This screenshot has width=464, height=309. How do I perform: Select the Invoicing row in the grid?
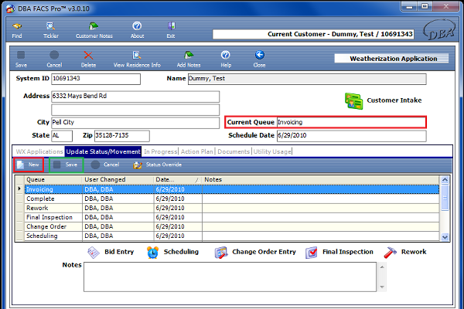(x=232, y=189)
